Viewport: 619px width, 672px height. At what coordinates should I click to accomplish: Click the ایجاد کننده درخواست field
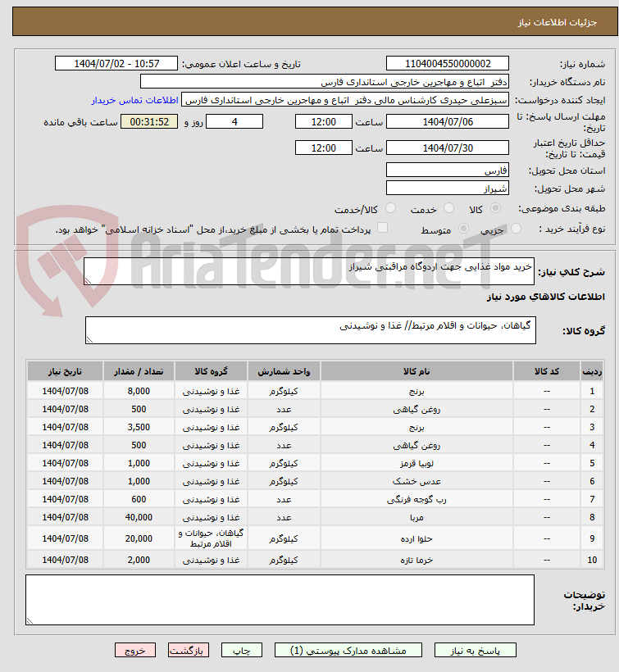345,100
